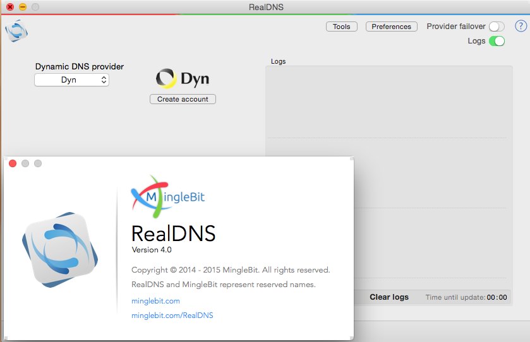Click the RealDNS window title text
This screenshot has height=342, width=530.
point(266,7)
